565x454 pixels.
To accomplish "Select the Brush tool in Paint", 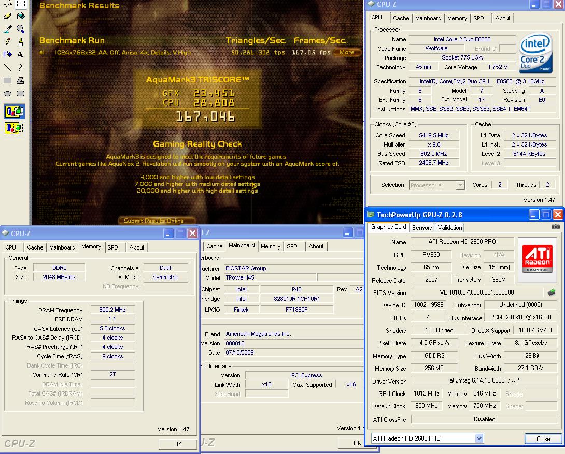I will pyautogui.click(x=21, y=42).
